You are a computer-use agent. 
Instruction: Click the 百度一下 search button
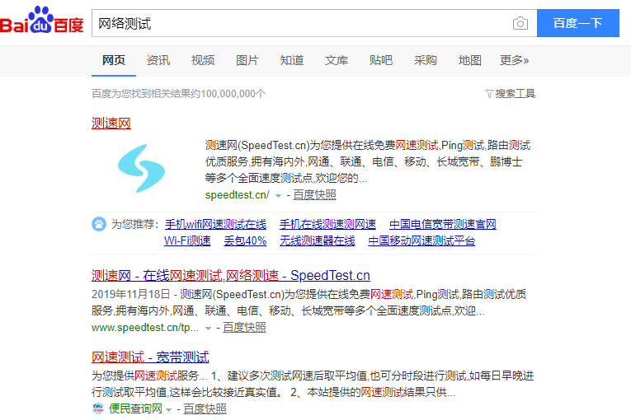[x=578, y=23]
